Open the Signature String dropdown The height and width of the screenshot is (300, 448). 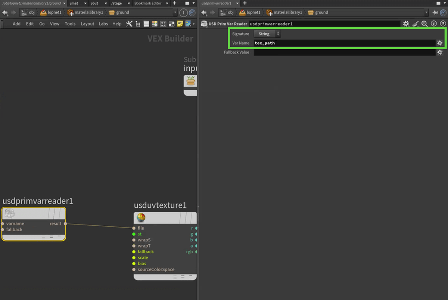267,34
